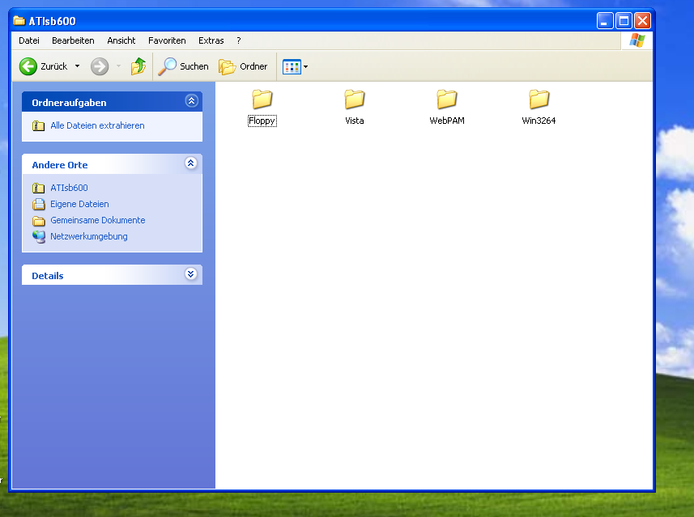Viewport: 694px width, 517px height.
Task: Collapse the Andere Orte panel
Action: 191,163
